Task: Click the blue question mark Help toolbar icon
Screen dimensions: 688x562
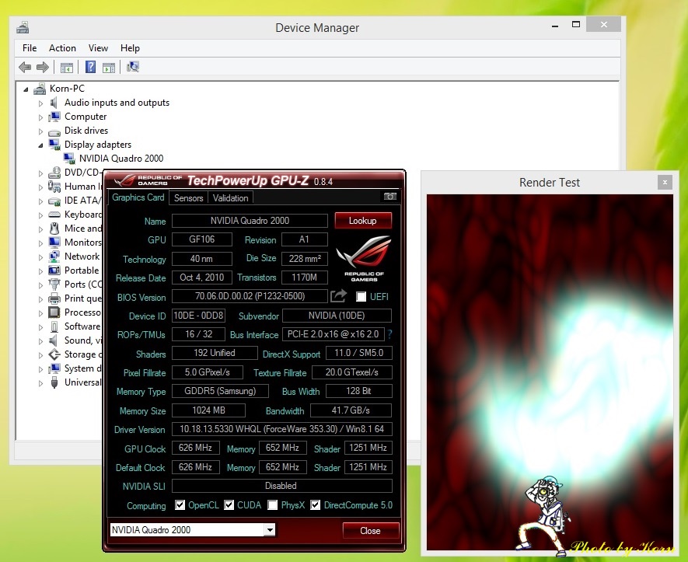Action: (x=90, y=67)
